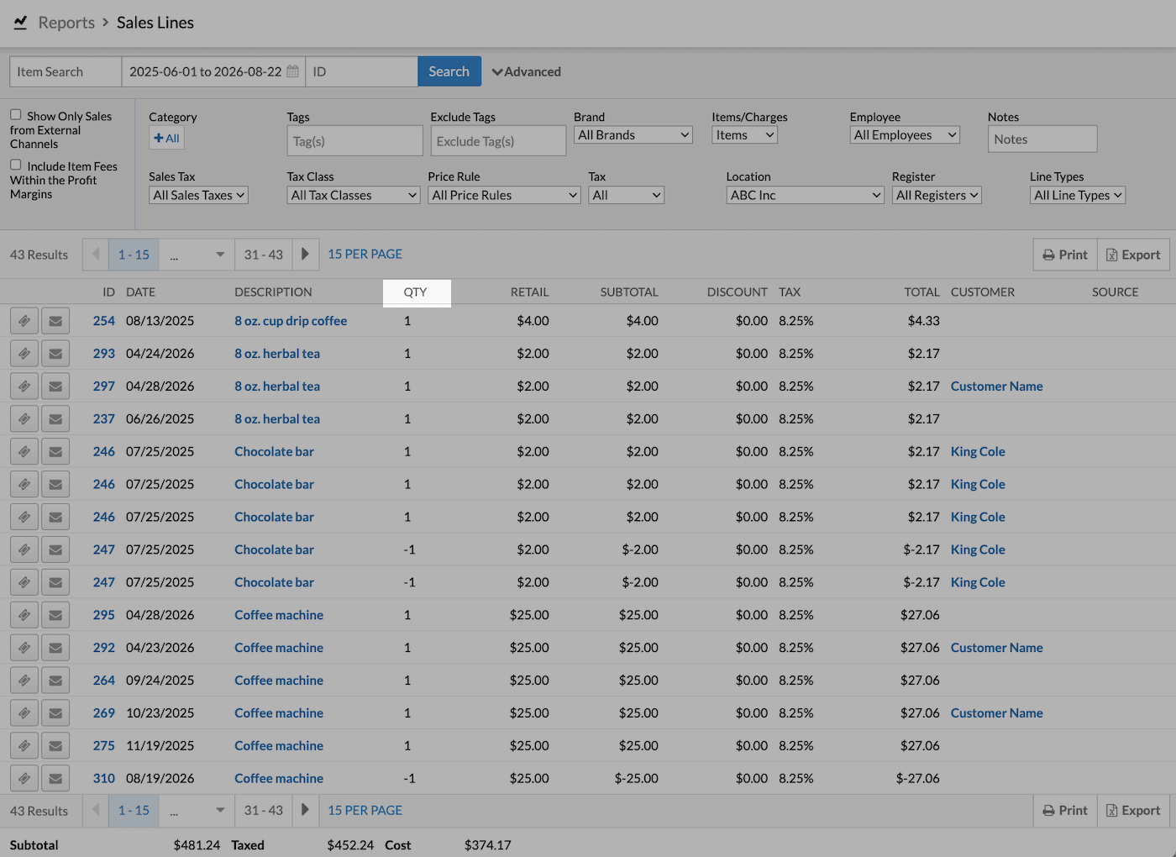Click envelope icon for sale 269
Image resolution: width=1176 pixels, height=857 pixels.
pyautogui.click(x=55, y=713)
